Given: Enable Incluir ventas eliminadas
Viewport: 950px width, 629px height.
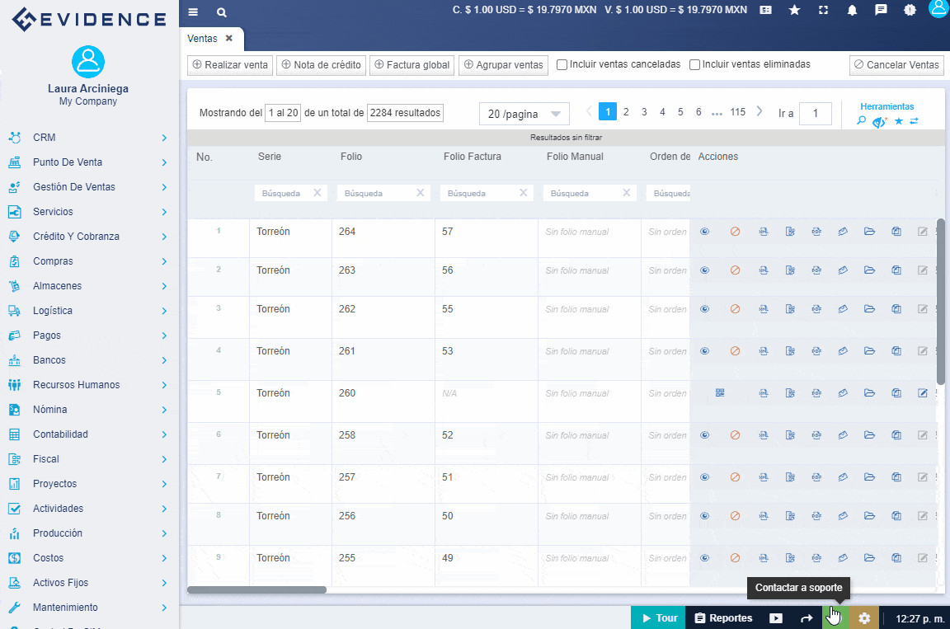Looking at the screenshot, I should pyautogui.click(x=695, y=63).
